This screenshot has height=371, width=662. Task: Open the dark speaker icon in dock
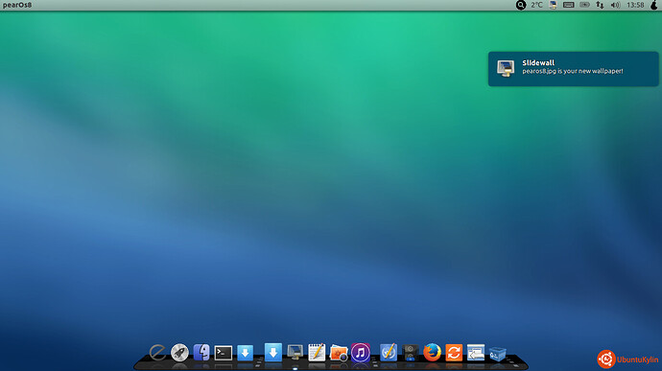410,353
